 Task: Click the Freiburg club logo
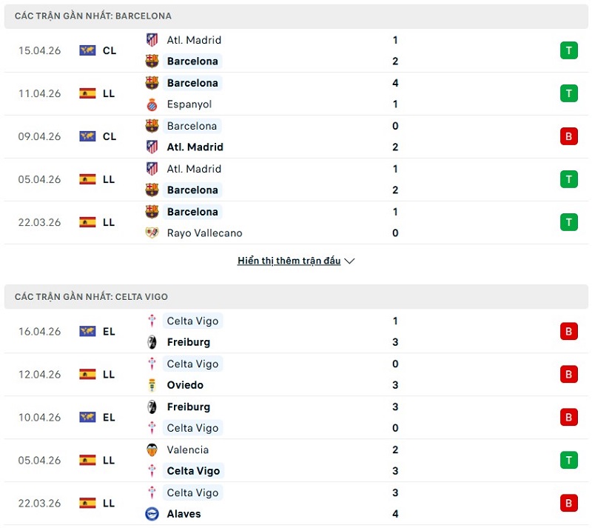tap(152, 342)
